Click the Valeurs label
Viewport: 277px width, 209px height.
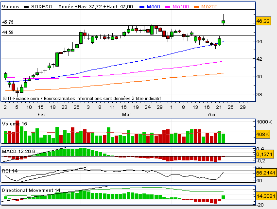10,7
